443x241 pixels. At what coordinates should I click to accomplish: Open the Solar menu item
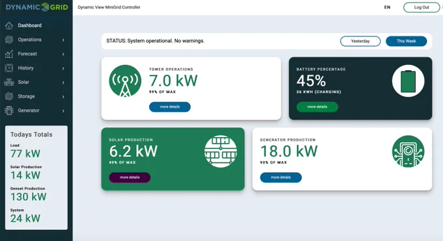[23, 82]
